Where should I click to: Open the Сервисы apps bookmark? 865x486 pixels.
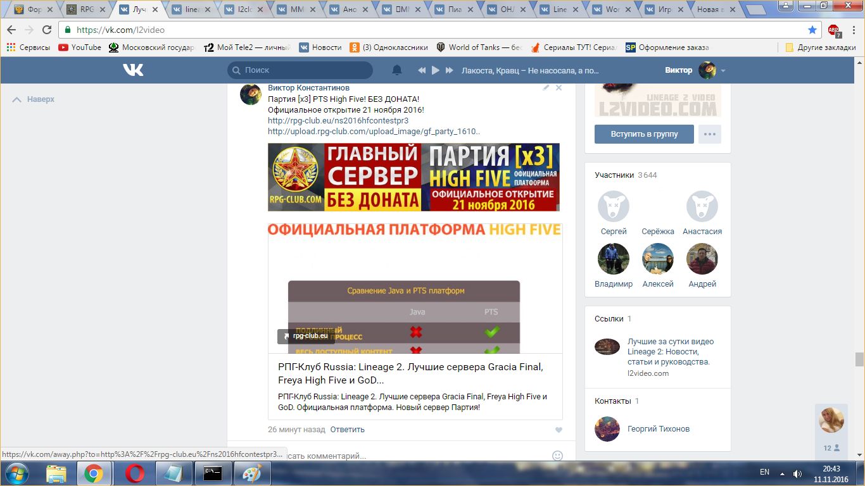28,47
